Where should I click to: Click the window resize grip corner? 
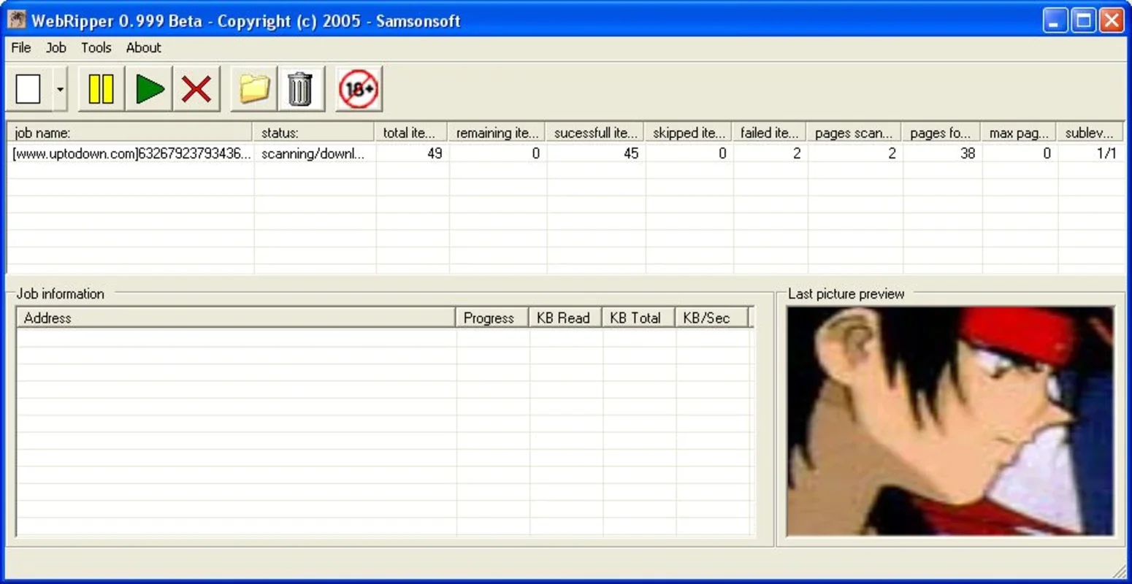point(1119,571)
